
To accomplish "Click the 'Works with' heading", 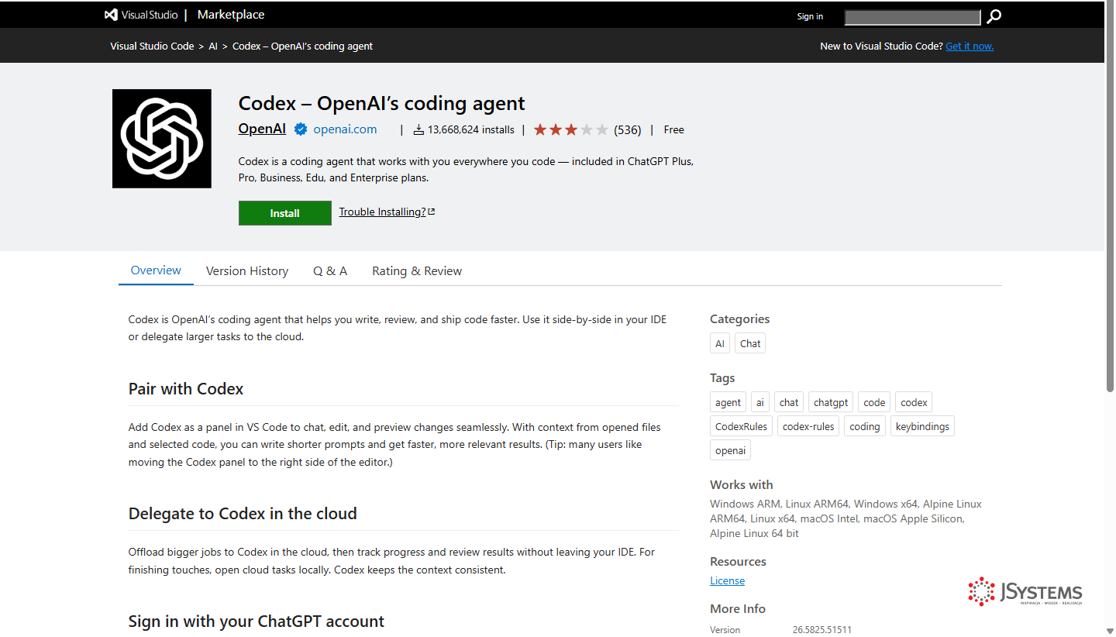I will [742, 485].
